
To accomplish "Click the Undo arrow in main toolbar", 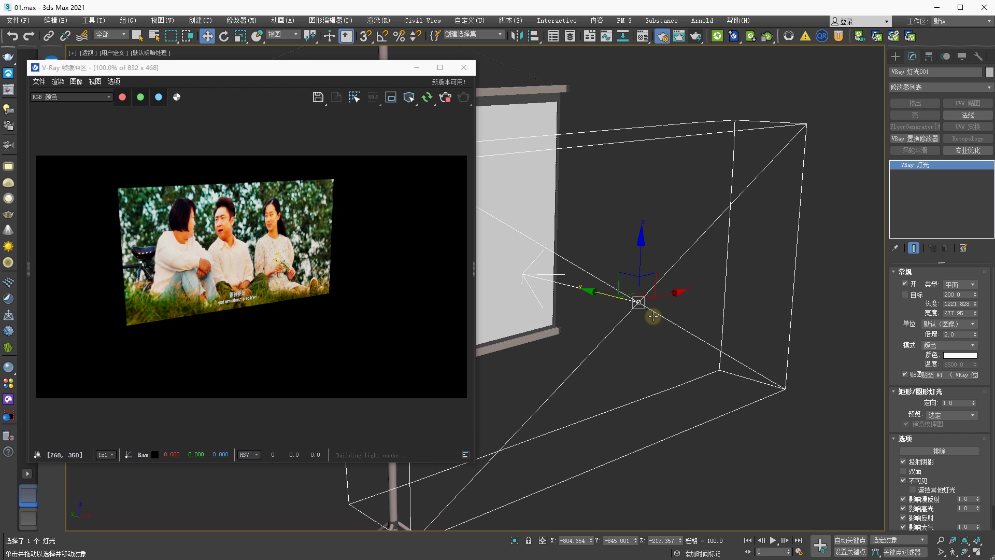I will tap(12, 36).
